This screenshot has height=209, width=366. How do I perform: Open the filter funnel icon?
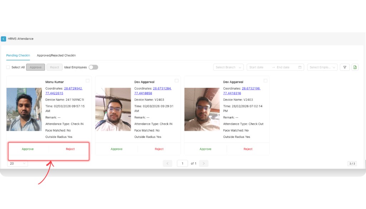pyautogui.click(x=345, y=67)
